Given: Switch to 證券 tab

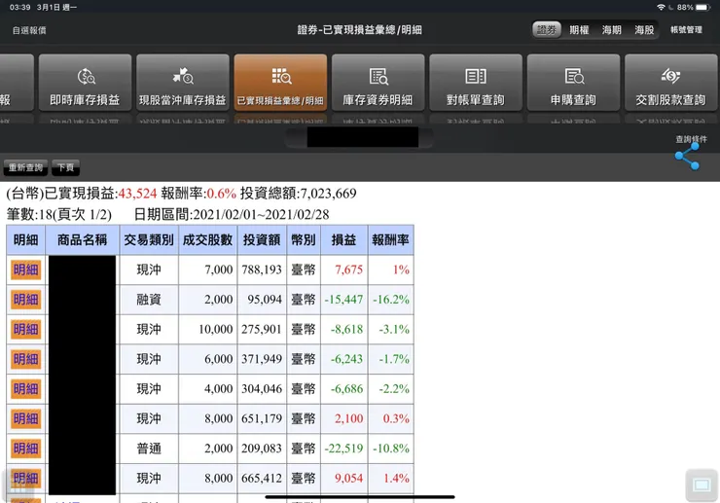Looking at the screenshot, I should point(547,30).
